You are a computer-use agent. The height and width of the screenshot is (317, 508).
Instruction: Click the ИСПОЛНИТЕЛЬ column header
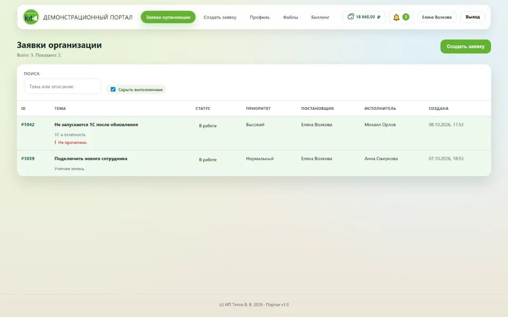[x=380, y=108]
